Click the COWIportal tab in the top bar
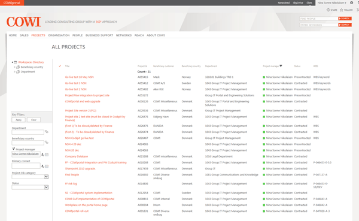Image resolution: width=359 pixels, height=221 pixels. (12, 3)
